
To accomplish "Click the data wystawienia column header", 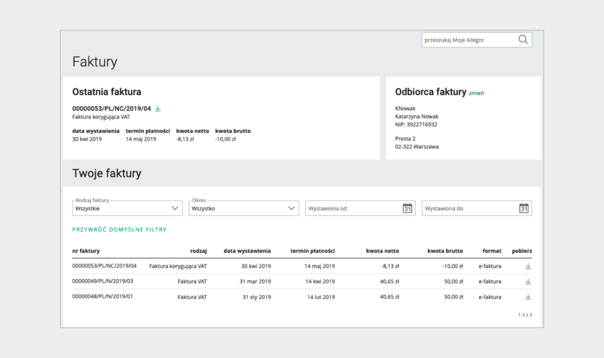I will tap(247, 251).
